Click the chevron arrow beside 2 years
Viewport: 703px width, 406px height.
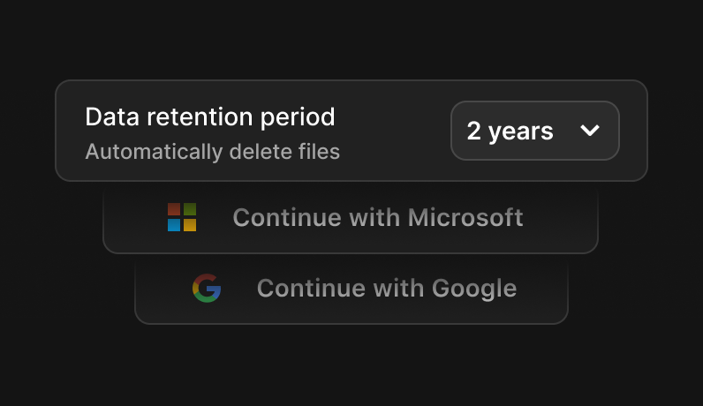pyautogui.click(x=590, y=131)
